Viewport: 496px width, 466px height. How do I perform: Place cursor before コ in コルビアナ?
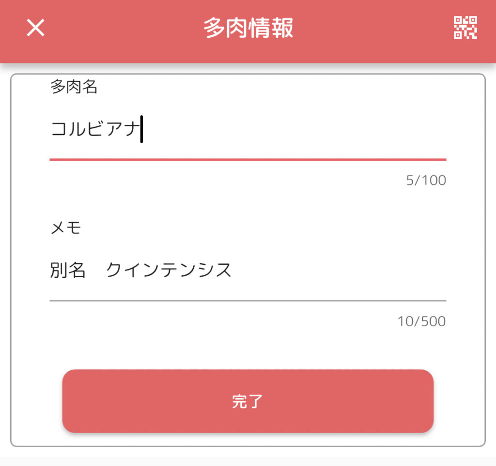[51, 130]
